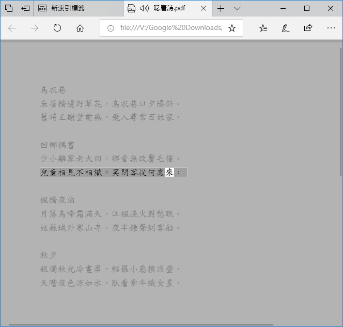Close the 唸唐詩.pdf tab
This screenshot has width=343, height=327.
coord(204,8)
